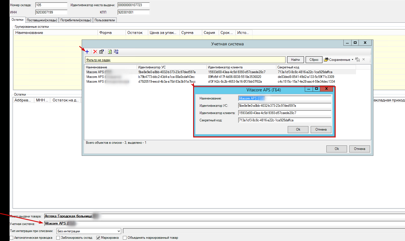Click the Учетная система field at the bottom
The height and width of the screenshot is (241, 405).
coord(224,224)
